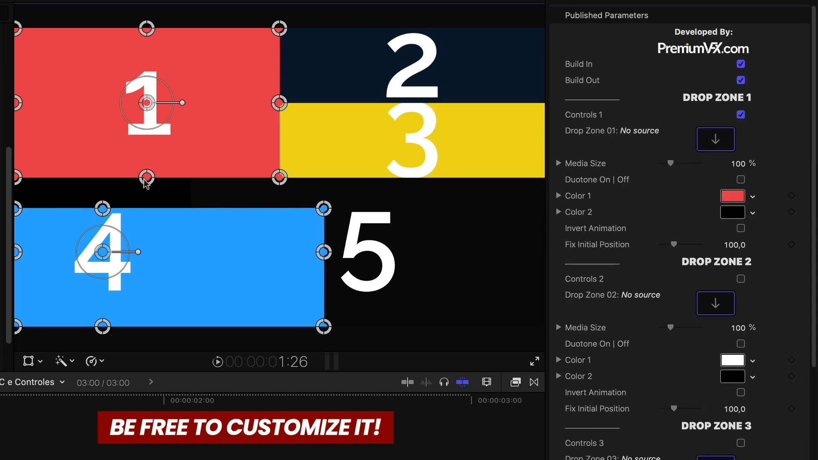Add keyframe for Drop Zone 2 Color 2

point(792,376)
